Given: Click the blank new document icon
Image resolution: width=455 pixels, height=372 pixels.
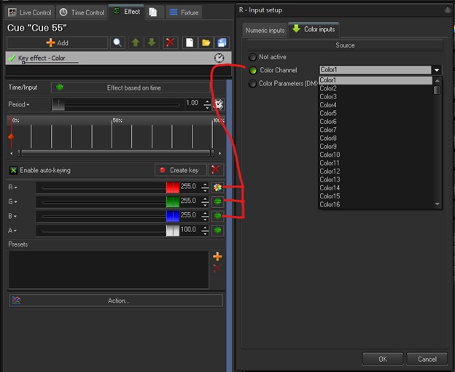Looking at the screenshot, I should tap(188, 43).
